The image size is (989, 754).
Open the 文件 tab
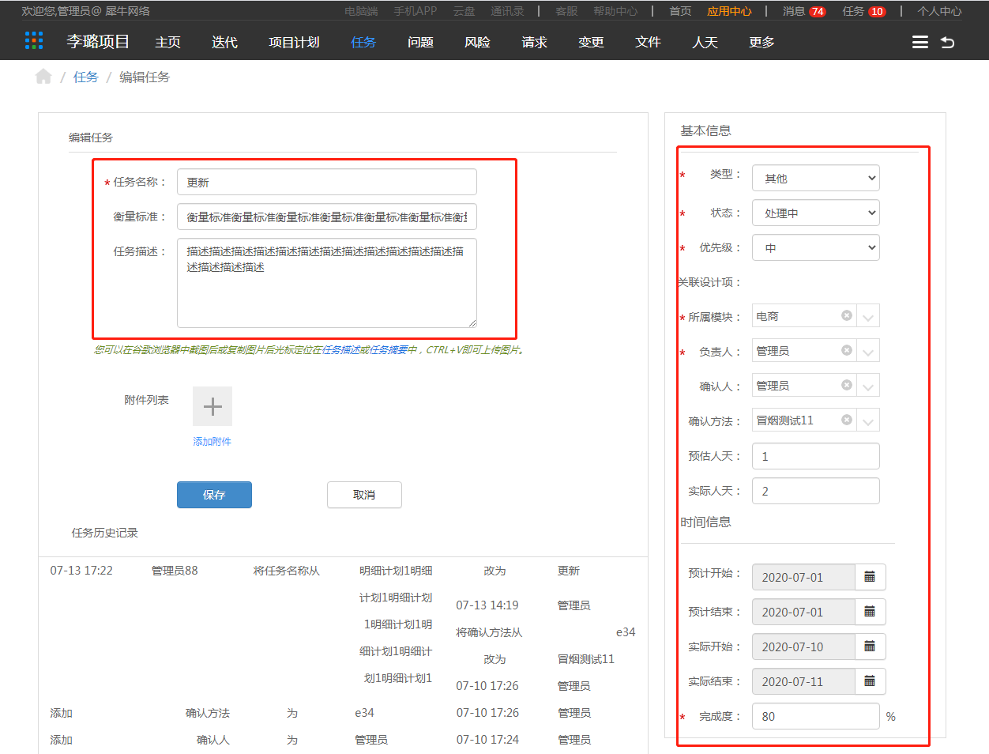click(x=648, y=42)
